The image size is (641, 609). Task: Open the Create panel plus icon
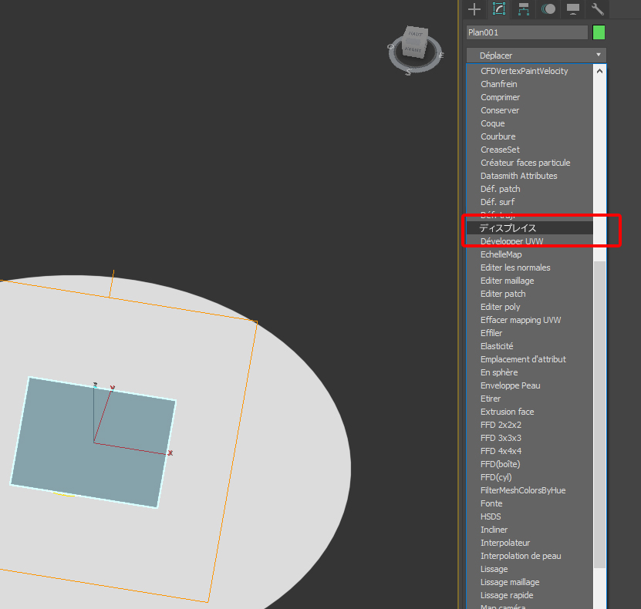474,9
